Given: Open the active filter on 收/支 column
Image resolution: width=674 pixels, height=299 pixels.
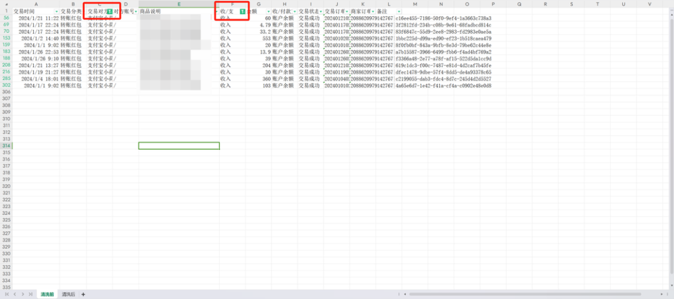Looking at the screenshot, I should coord(242,12).
